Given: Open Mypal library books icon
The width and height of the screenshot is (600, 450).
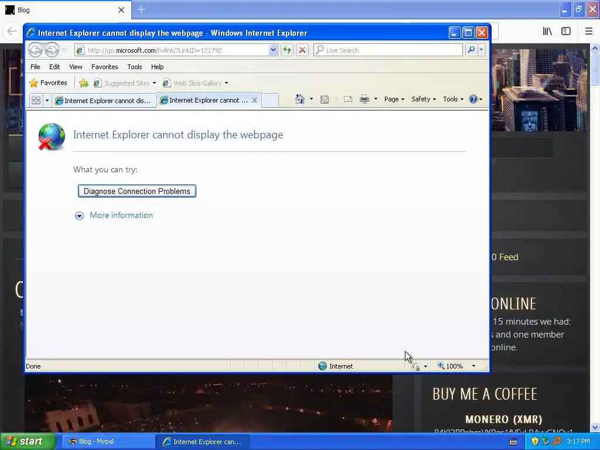Looking at the screenshot, I should pos(548,31).
